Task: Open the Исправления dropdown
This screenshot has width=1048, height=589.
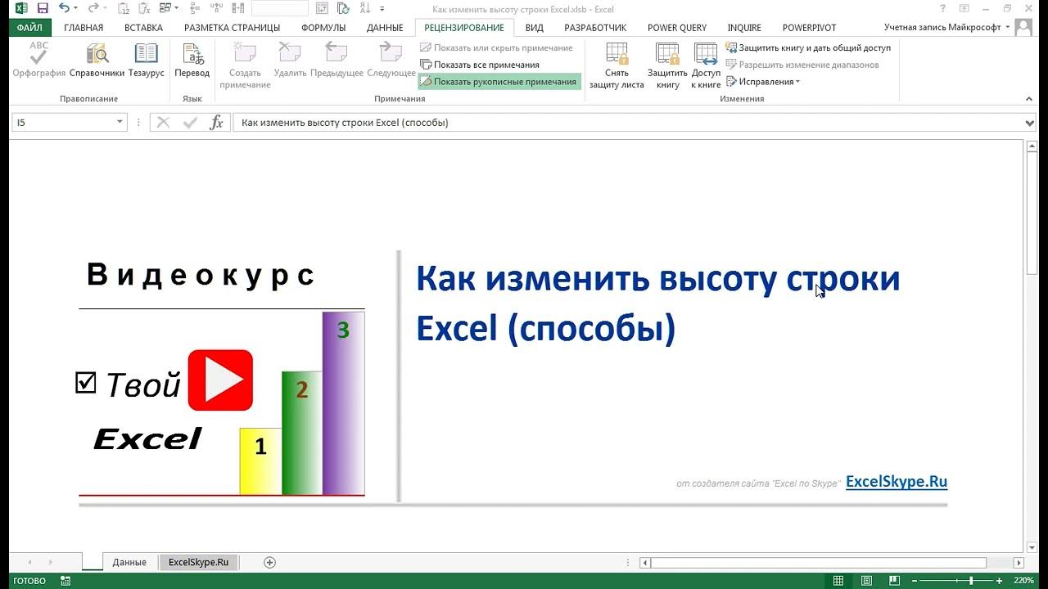Action: (763, 82)
